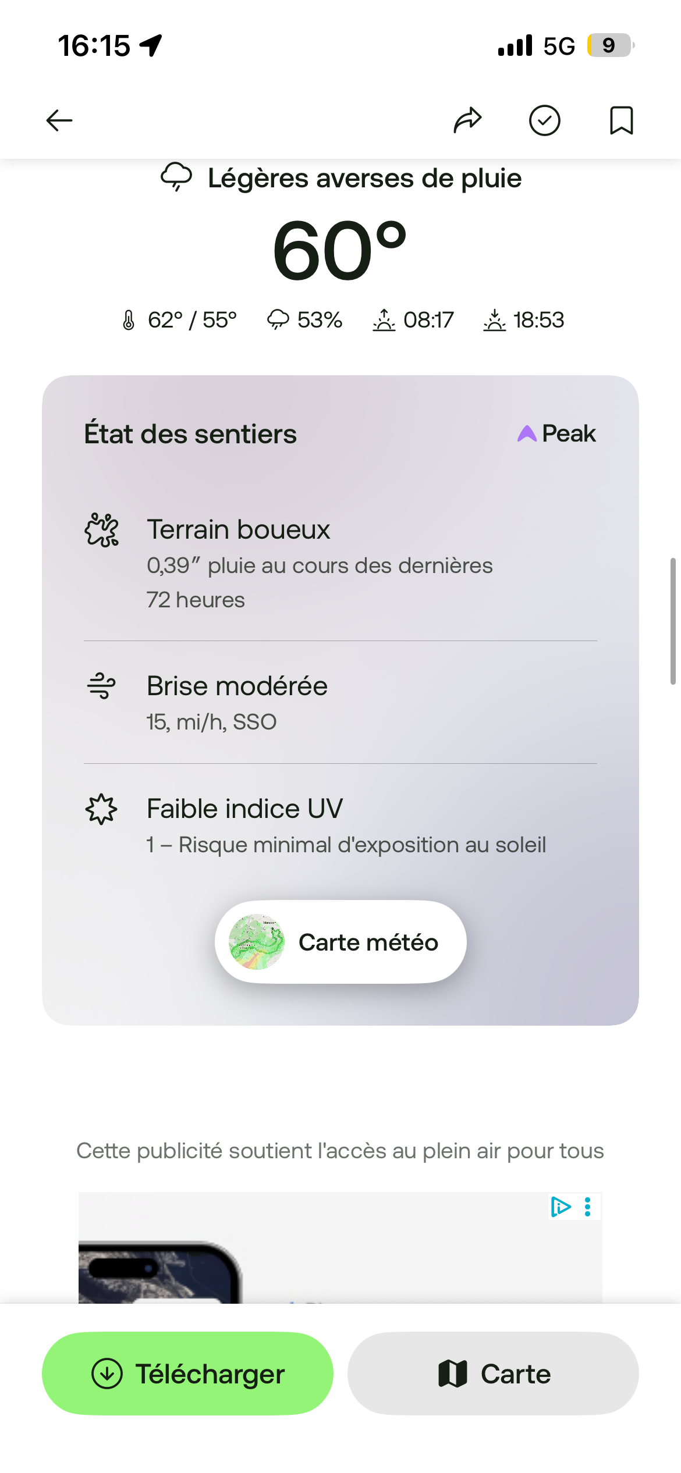Tap the sunrise time icon
Viewport: 681px width, 1473px height.
point(384,320)
